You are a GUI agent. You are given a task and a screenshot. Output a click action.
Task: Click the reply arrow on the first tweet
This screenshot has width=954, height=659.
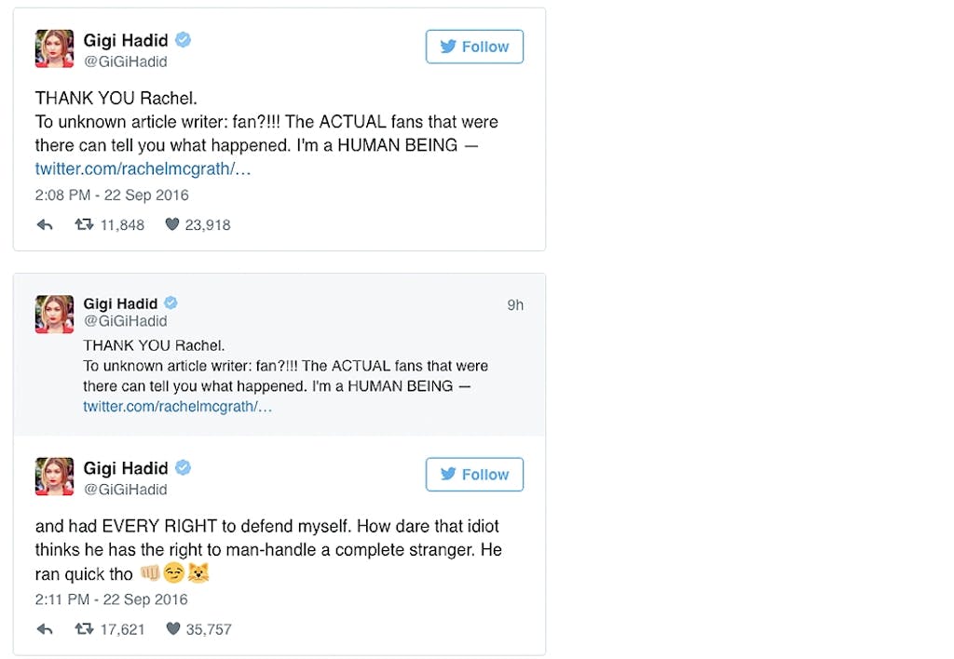[44, 225]
